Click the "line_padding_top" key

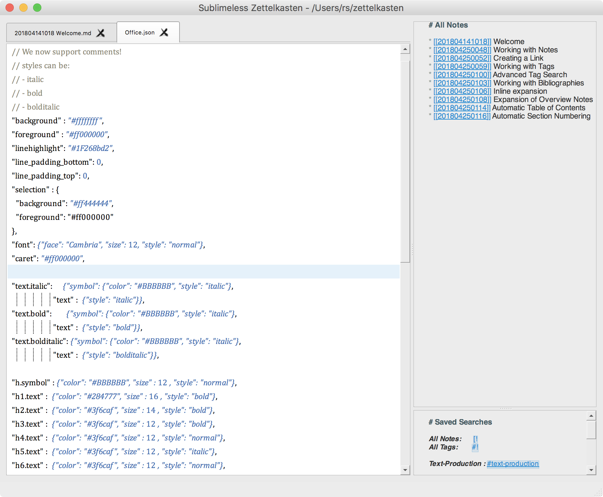point(45,176)
